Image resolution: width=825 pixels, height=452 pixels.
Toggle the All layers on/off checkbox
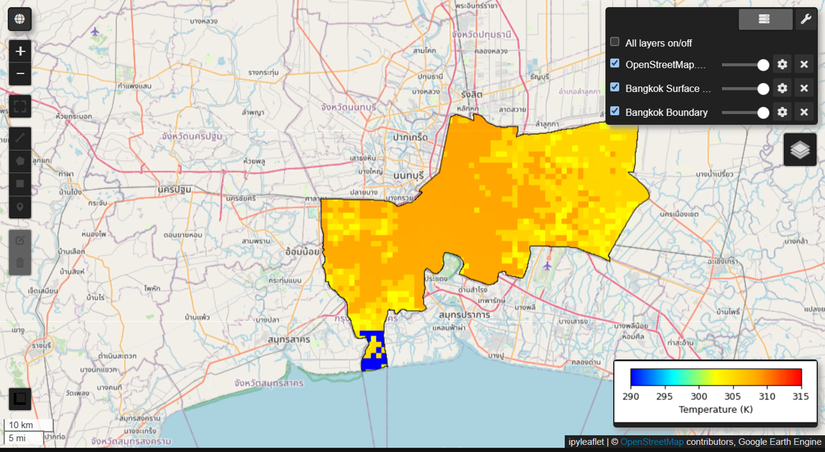point(615,42)
